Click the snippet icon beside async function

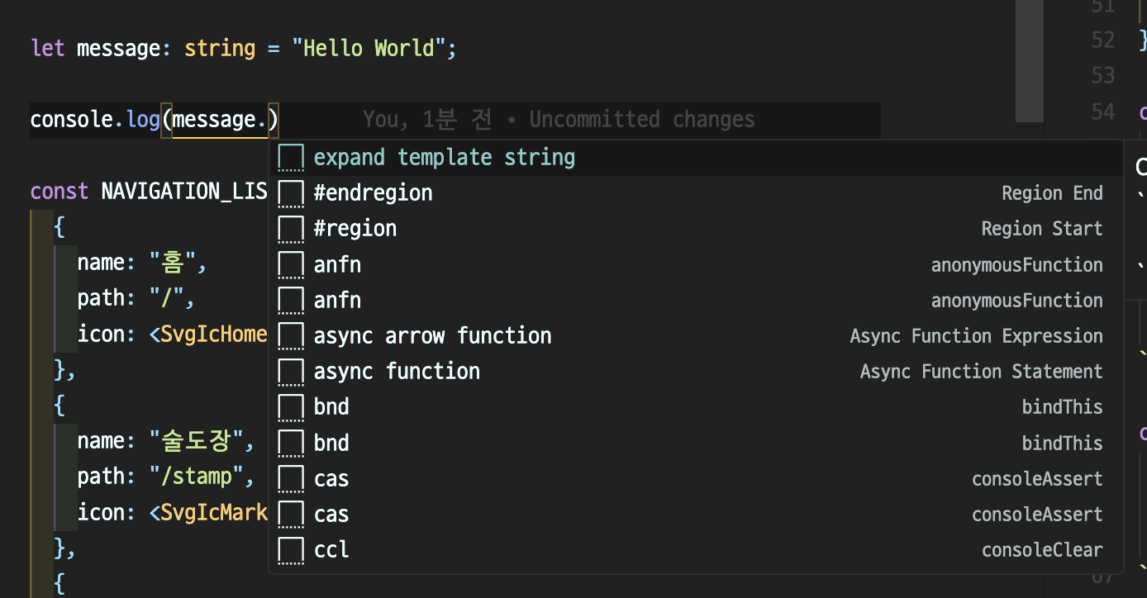(x=291, y=372)
